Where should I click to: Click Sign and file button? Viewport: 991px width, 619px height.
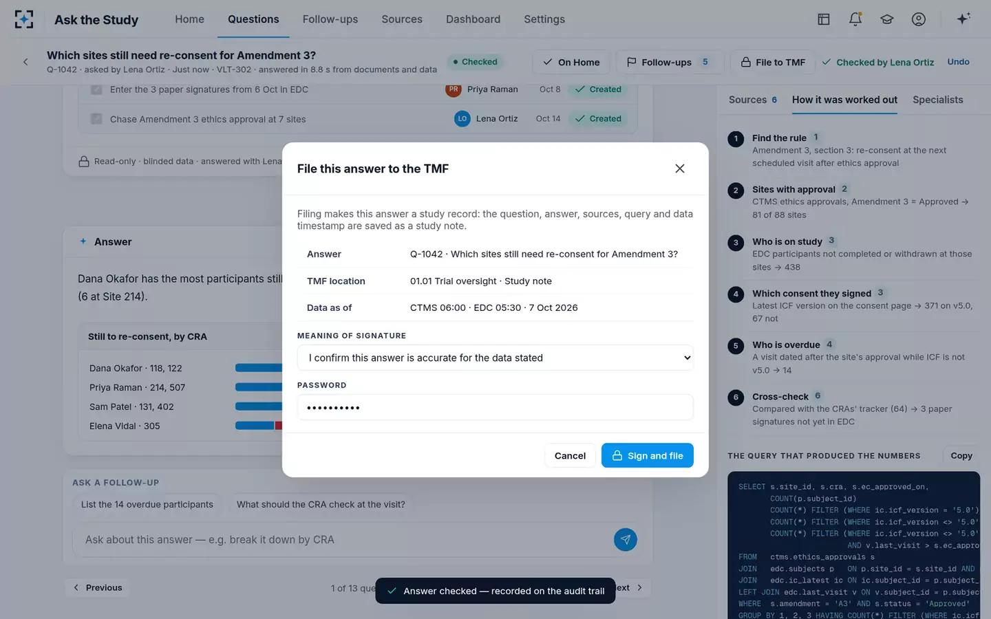pyautogui.click(x=648, y=455)
